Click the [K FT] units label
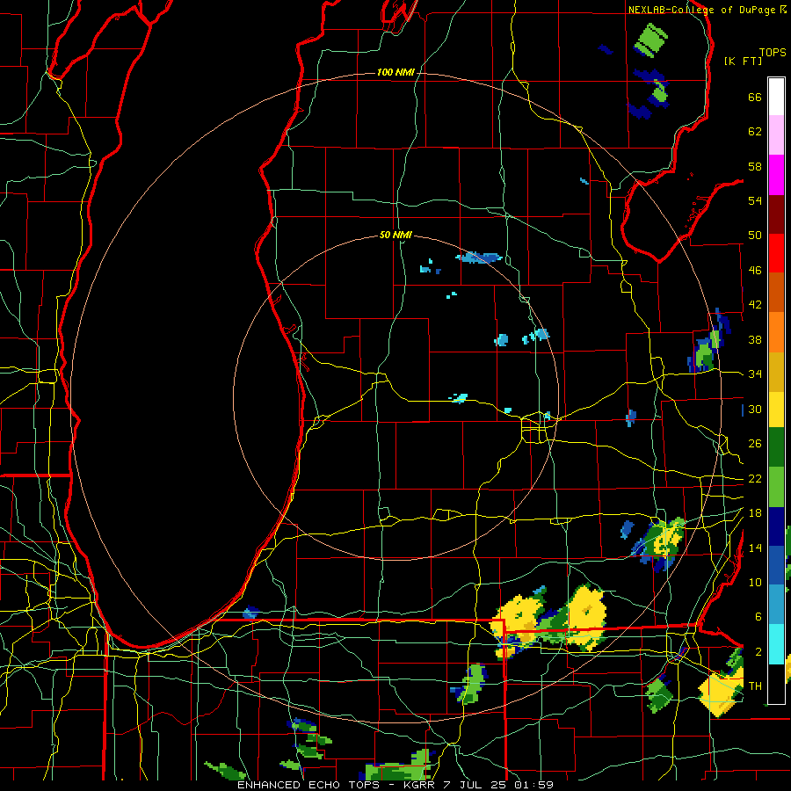 (743, 62)
